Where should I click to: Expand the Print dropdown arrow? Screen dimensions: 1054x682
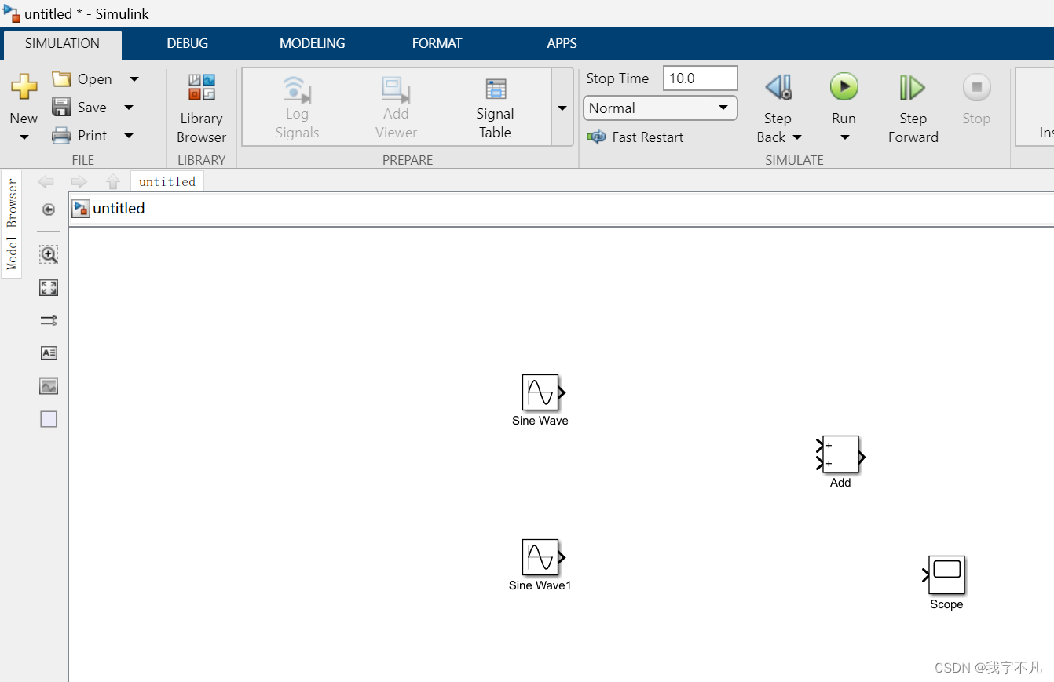point(129,136)
